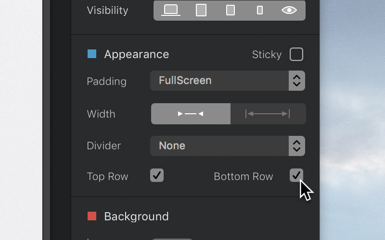The image size is (385, 240).
Task: Click the red Background section square
Action: (x=92, y=216)
